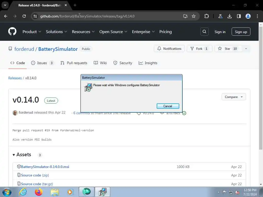The width and height of the screenshot is (263, 197).
Task: Bookmark this page with the star
Action: 194,16
